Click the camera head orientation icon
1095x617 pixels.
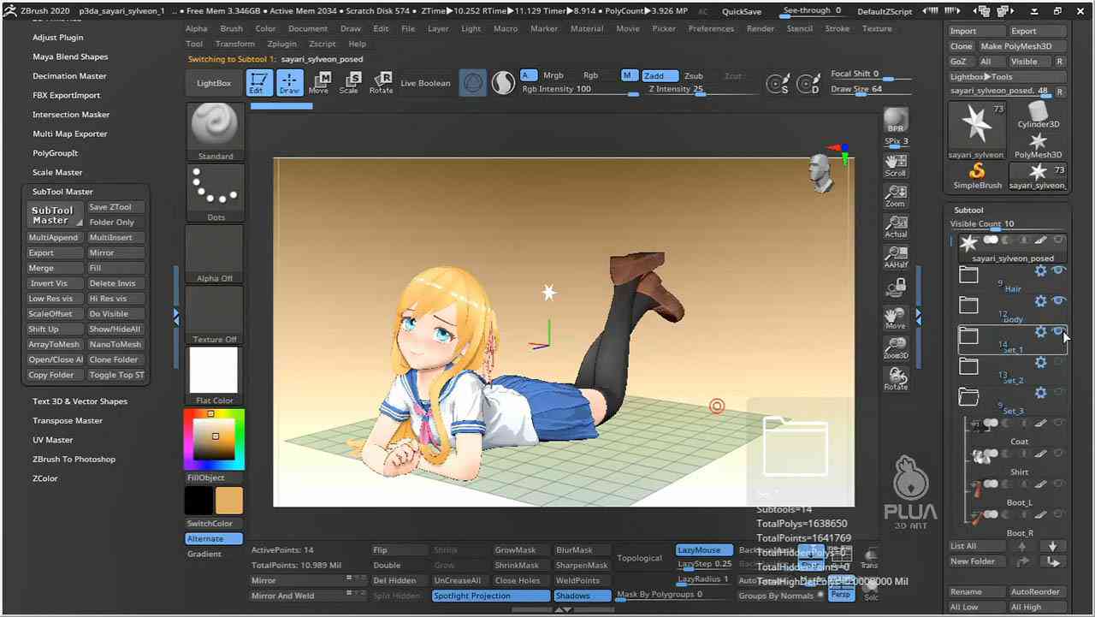tap(820, 172)
